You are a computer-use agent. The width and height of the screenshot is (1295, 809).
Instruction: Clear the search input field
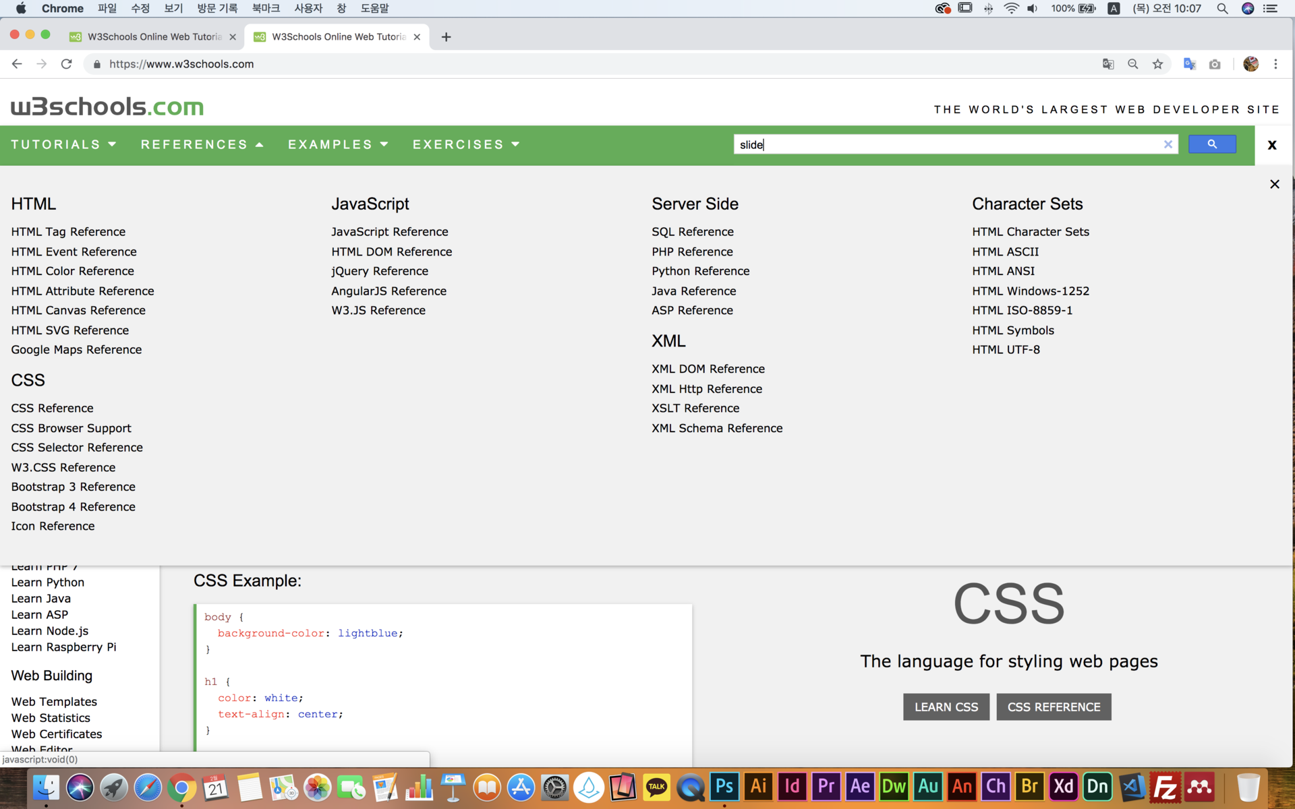(x=1168, y=144)
